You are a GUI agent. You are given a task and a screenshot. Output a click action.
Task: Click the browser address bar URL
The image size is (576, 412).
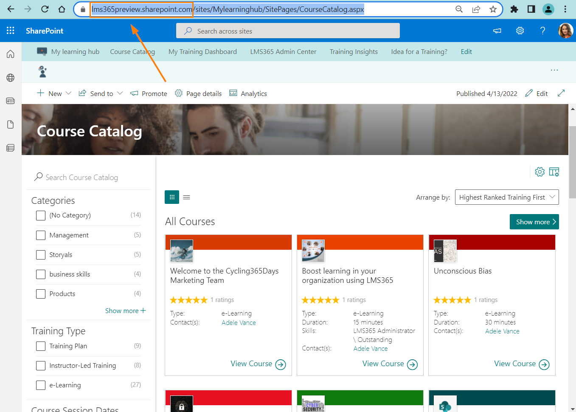coord(228,9)
